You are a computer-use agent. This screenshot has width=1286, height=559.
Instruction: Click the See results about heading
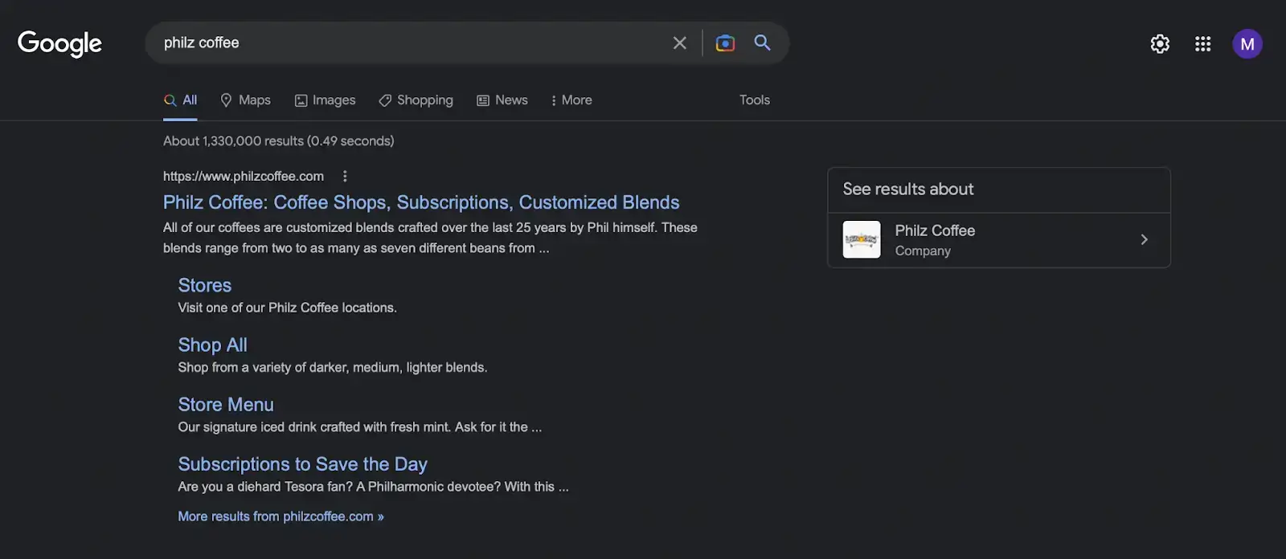pyautogui.click(x=908, y=190)
